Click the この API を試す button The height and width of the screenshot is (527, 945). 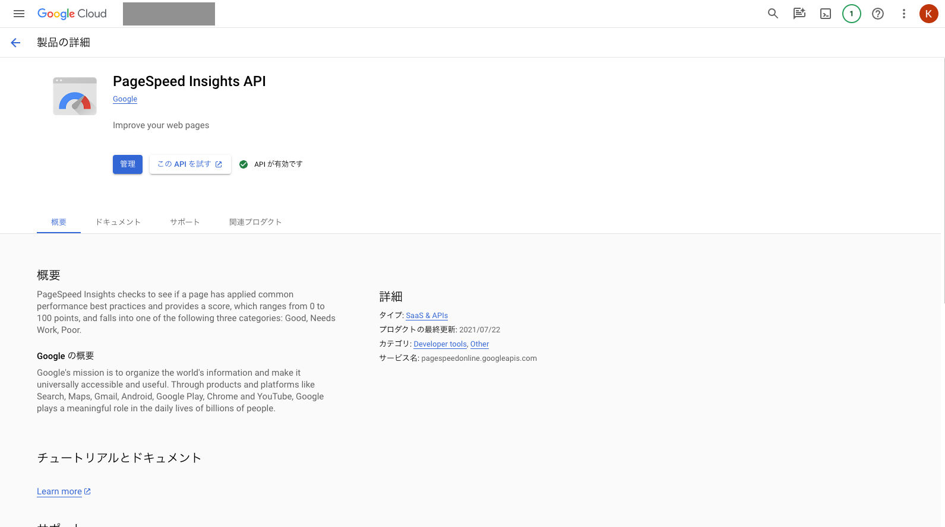click(190, 164)
